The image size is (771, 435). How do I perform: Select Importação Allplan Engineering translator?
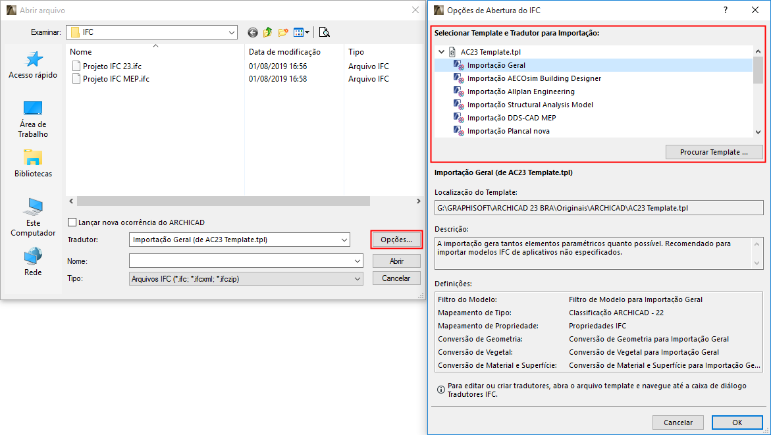521,91
